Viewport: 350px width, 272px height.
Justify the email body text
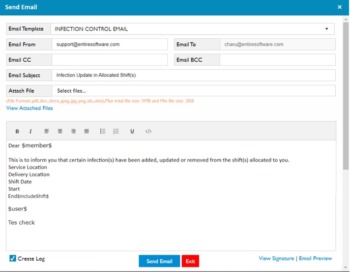(86, 131)
